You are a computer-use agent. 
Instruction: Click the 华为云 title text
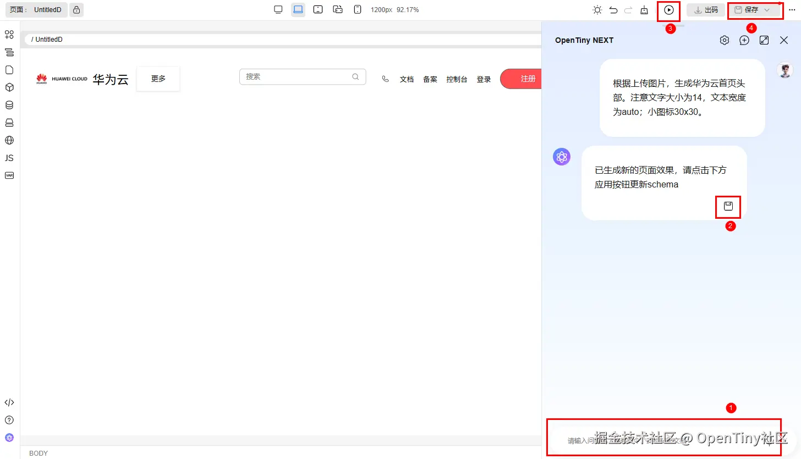[111, 79]
